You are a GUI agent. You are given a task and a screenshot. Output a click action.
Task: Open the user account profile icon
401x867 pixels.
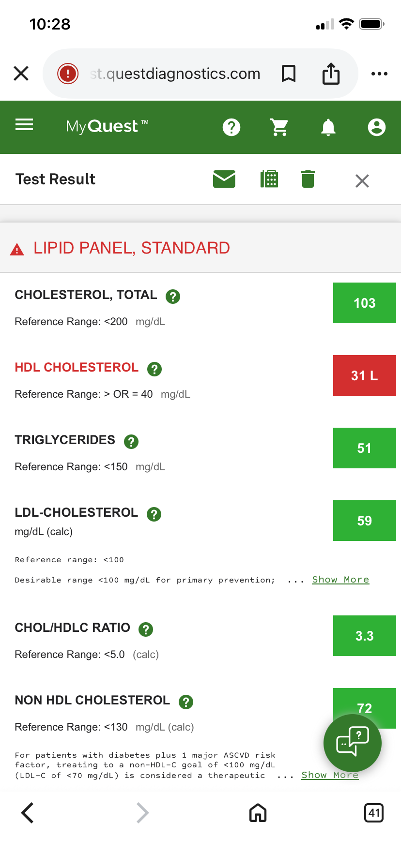pos(376,127)
